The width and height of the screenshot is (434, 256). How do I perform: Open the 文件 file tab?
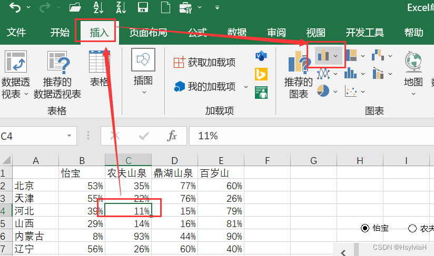click(16, 32)
